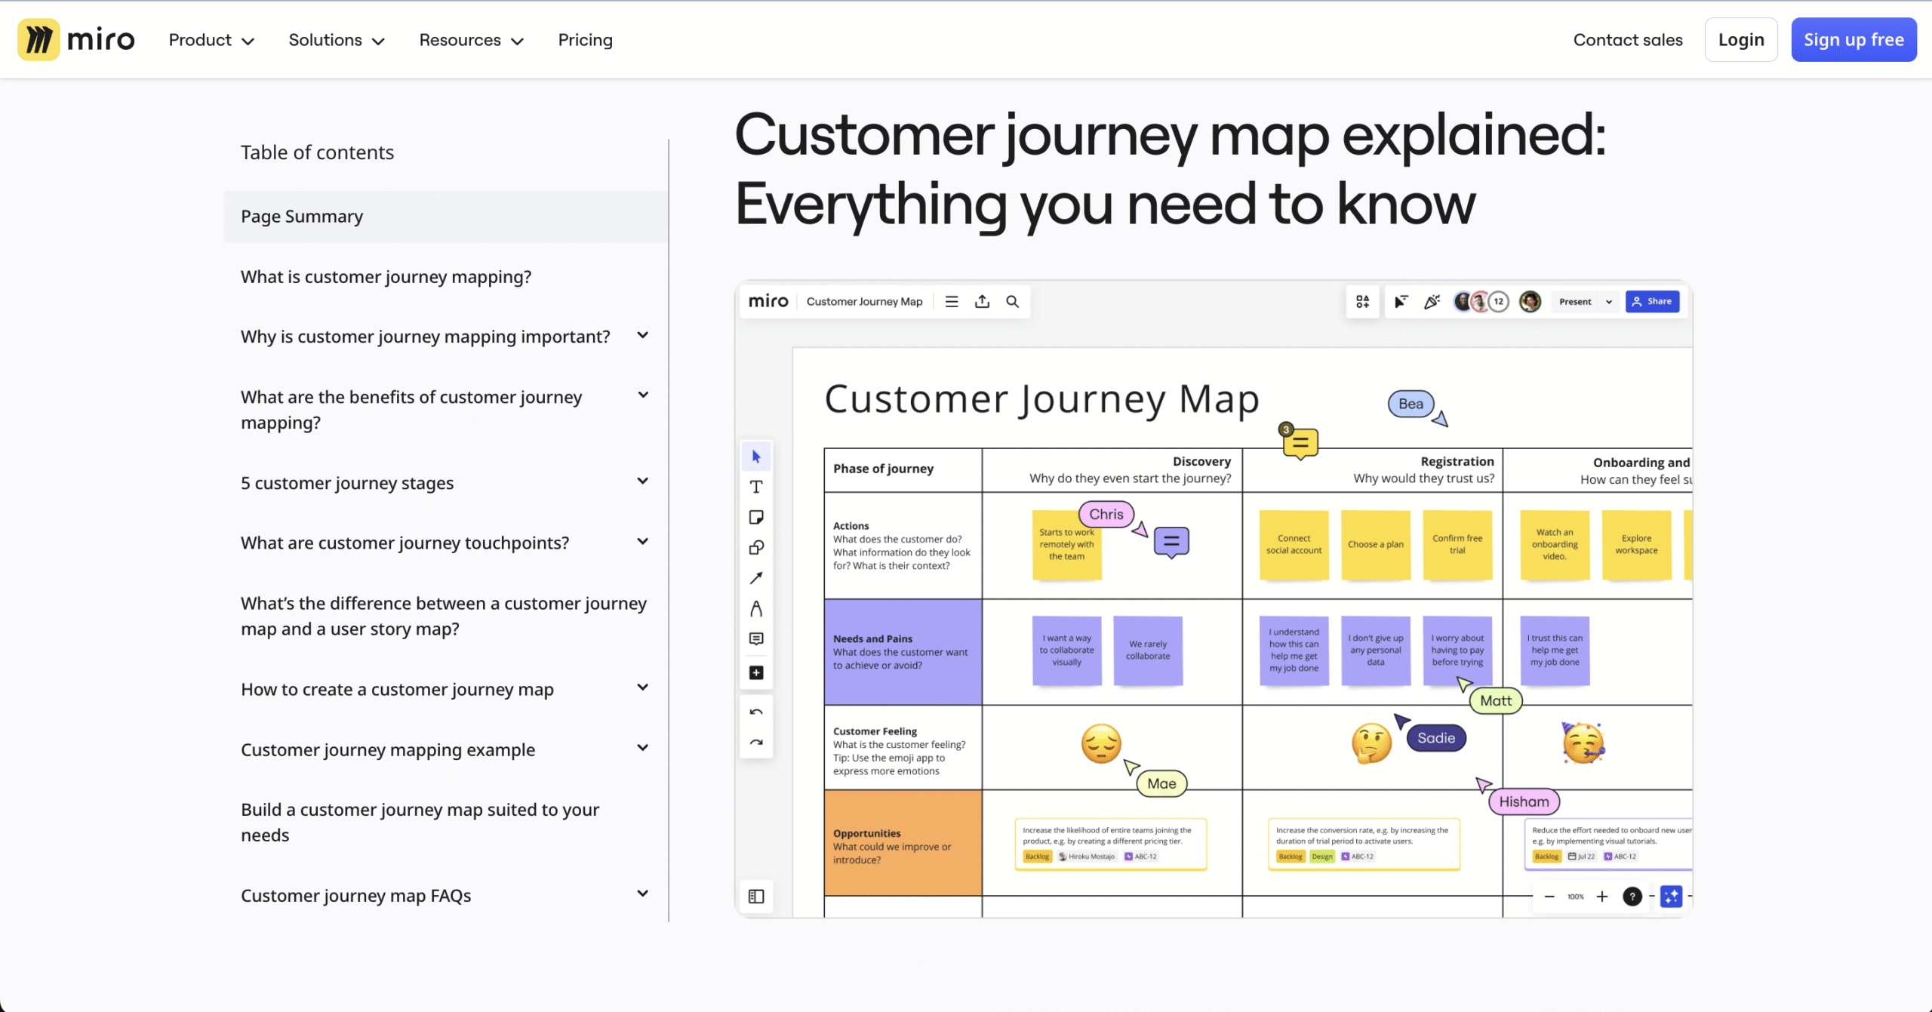Open the hamburger menu icon on board

tap(952, 302)
